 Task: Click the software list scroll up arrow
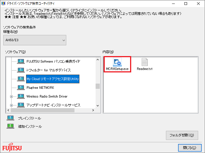click(x=98, y=60)
